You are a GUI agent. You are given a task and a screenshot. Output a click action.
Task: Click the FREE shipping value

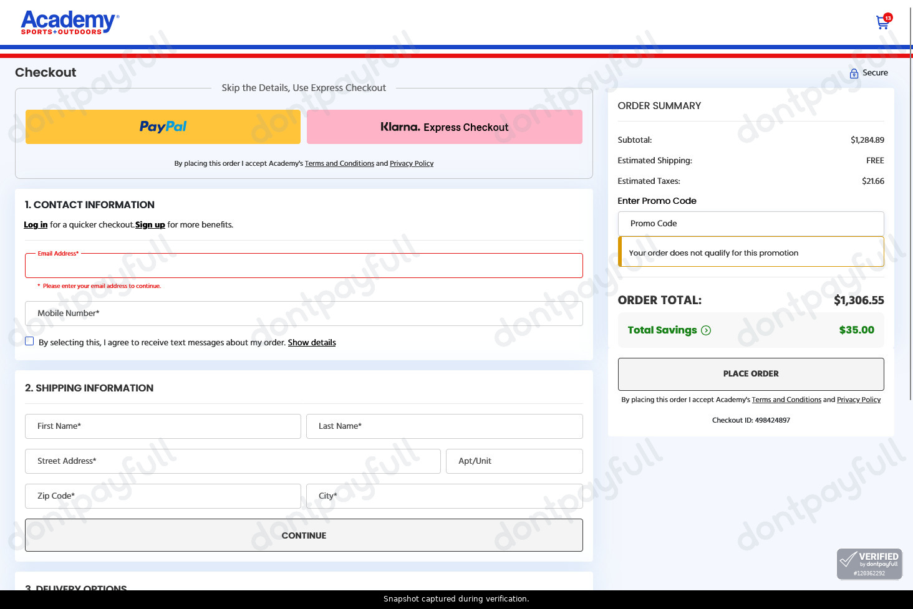tap(875, 161)
